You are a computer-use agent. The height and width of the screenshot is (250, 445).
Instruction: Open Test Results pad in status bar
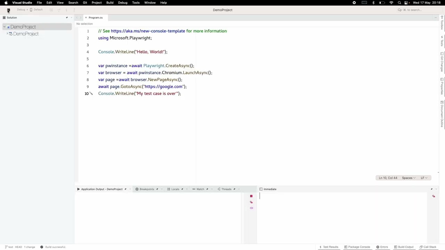(329, 247)
